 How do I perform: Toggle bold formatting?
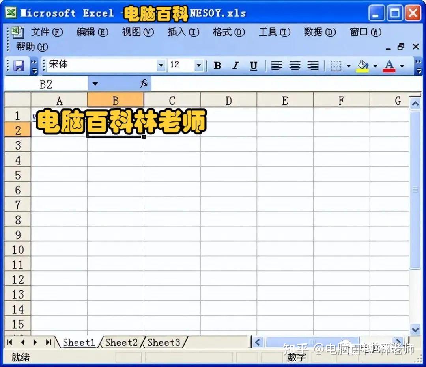217,66
